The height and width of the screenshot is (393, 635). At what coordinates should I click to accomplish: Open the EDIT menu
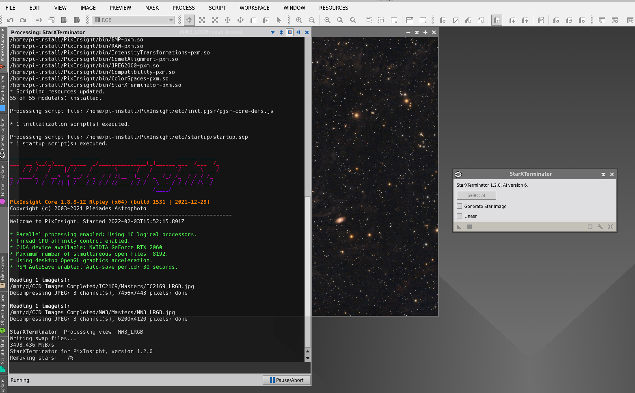click(35, 8)
